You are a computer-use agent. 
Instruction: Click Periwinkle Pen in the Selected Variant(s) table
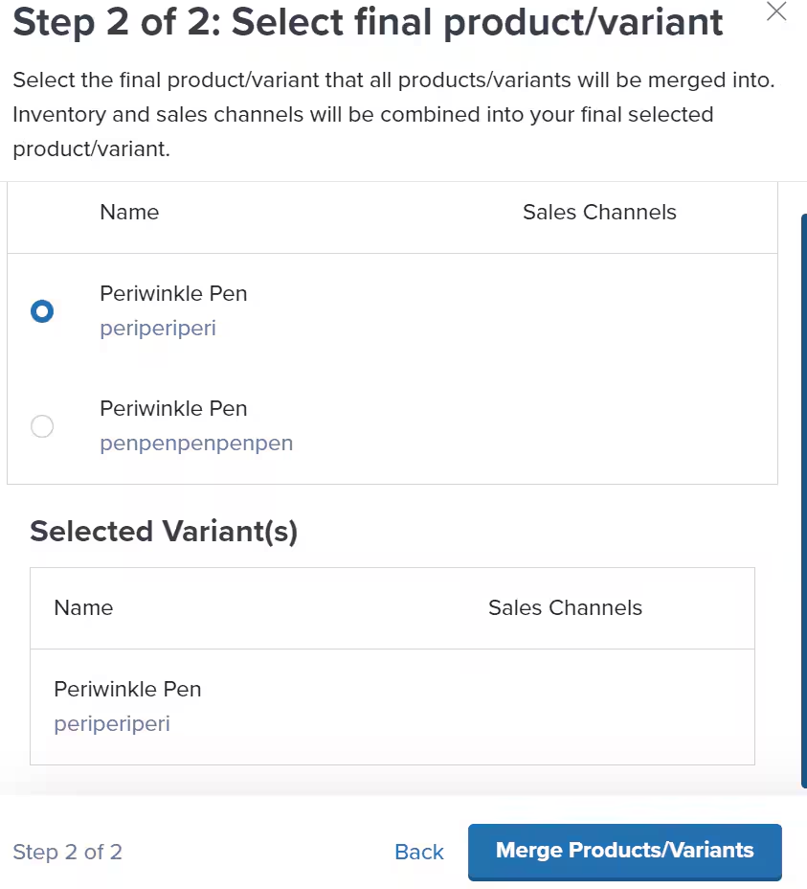tap(127, 690)
